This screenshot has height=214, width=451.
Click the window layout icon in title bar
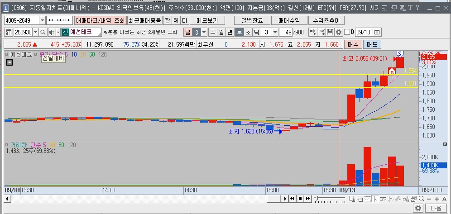tap(384, 8)
